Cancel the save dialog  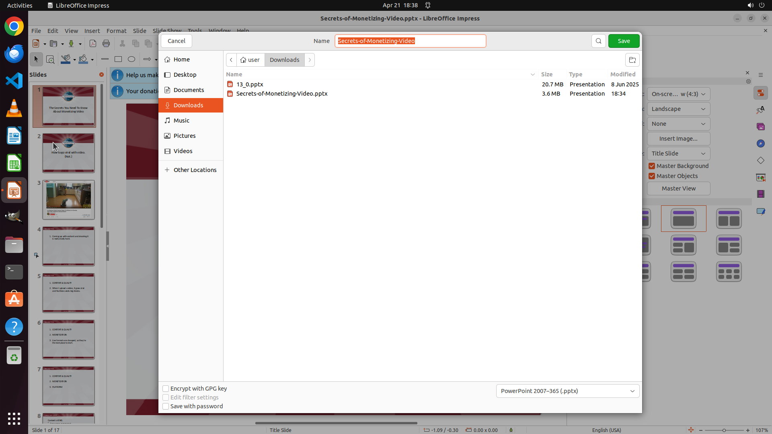[176, 41]
